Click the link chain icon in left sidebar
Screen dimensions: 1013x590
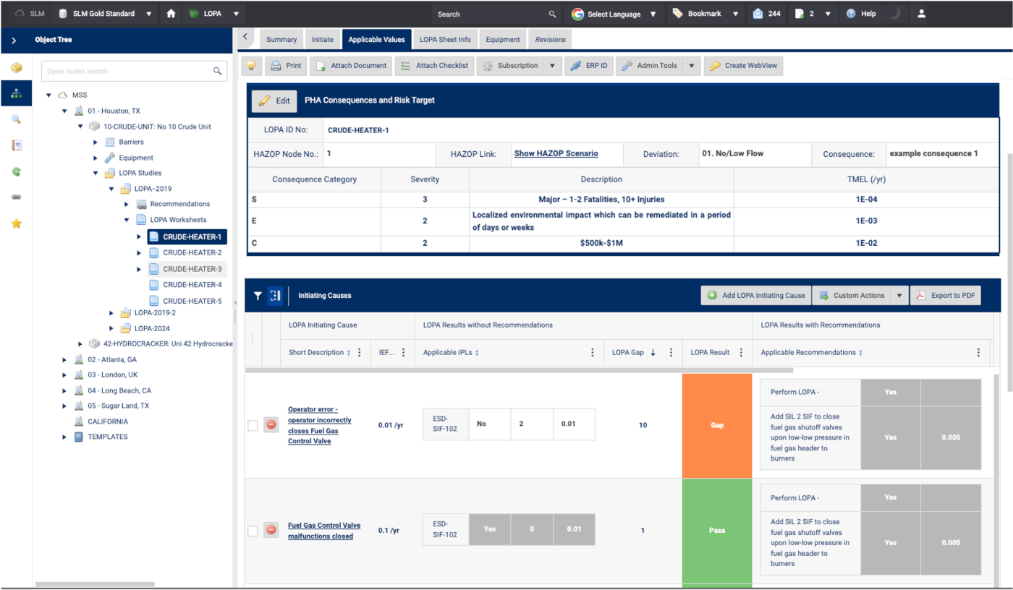(16, 197)
